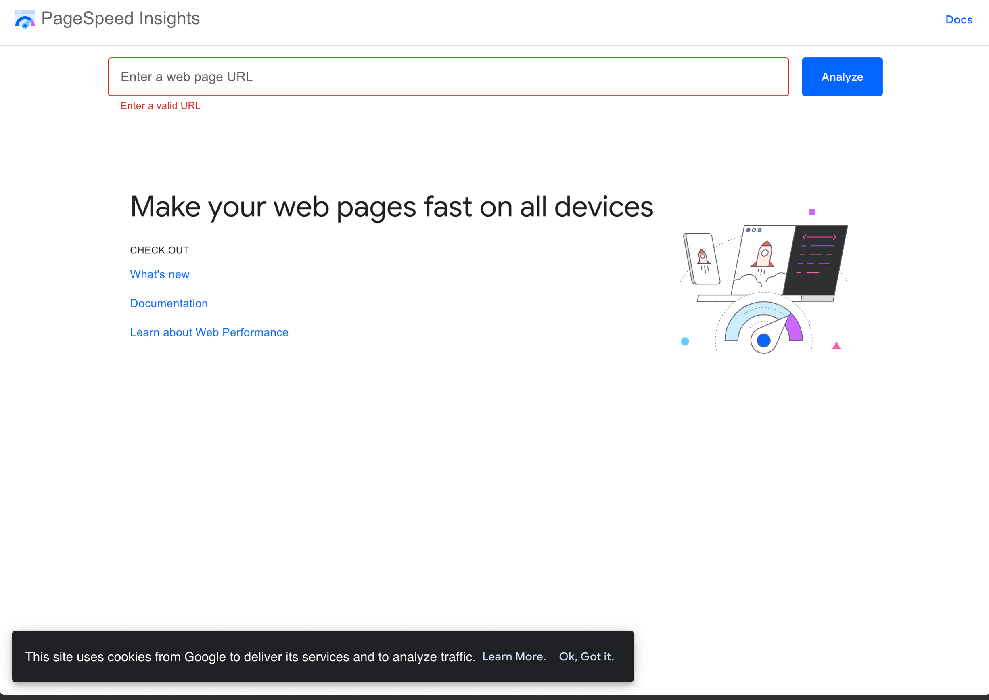Focus the web page URL input field

coord(448,77)
